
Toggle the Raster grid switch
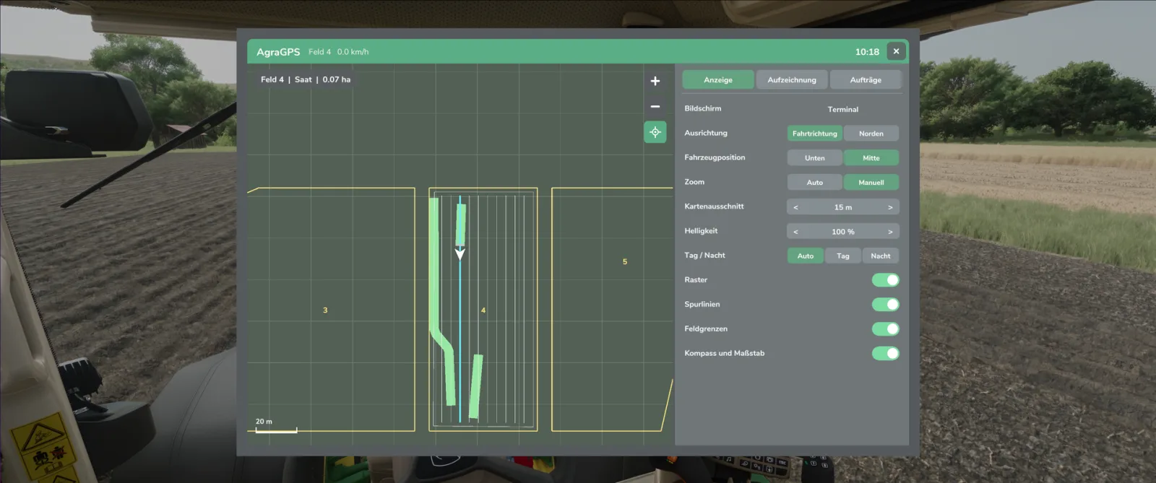point(885,280)
